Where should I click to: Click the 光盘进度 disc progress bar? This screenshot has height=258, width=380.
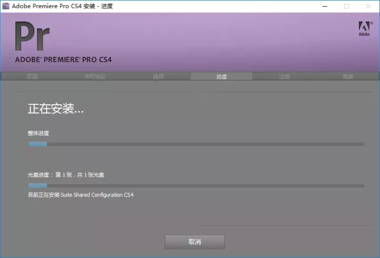coord(196,185)
